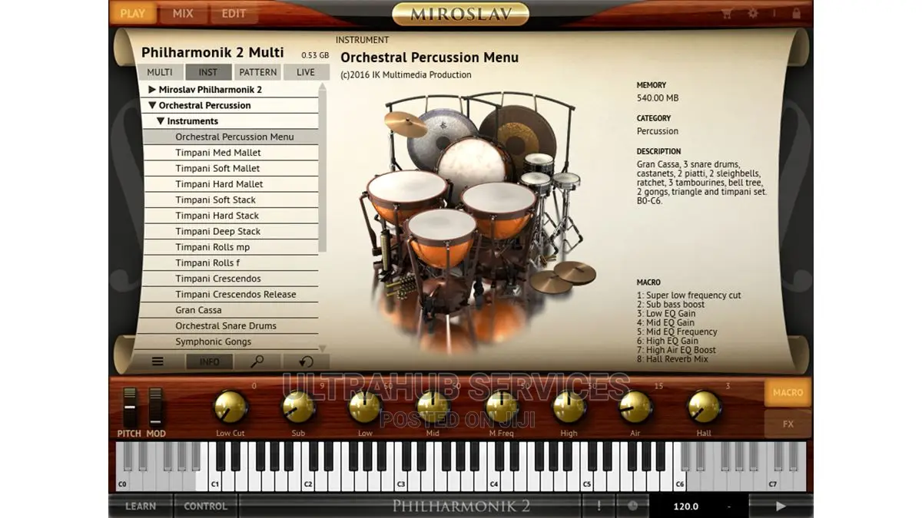
Task: Click the Hall reverb knob
Action: [704, 407]
